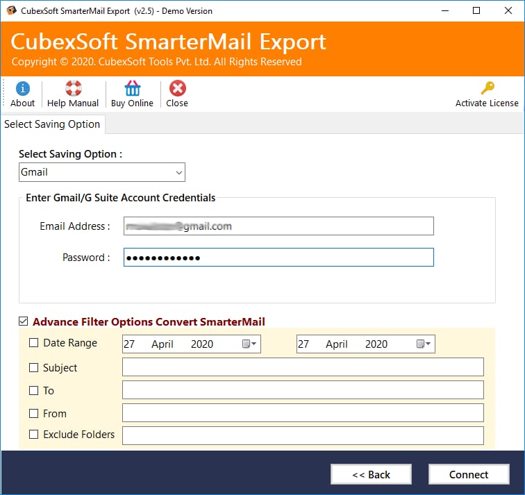Enable the To filter checkbox
The width and height of the screenshot is (525, 495).
[33, 391]
